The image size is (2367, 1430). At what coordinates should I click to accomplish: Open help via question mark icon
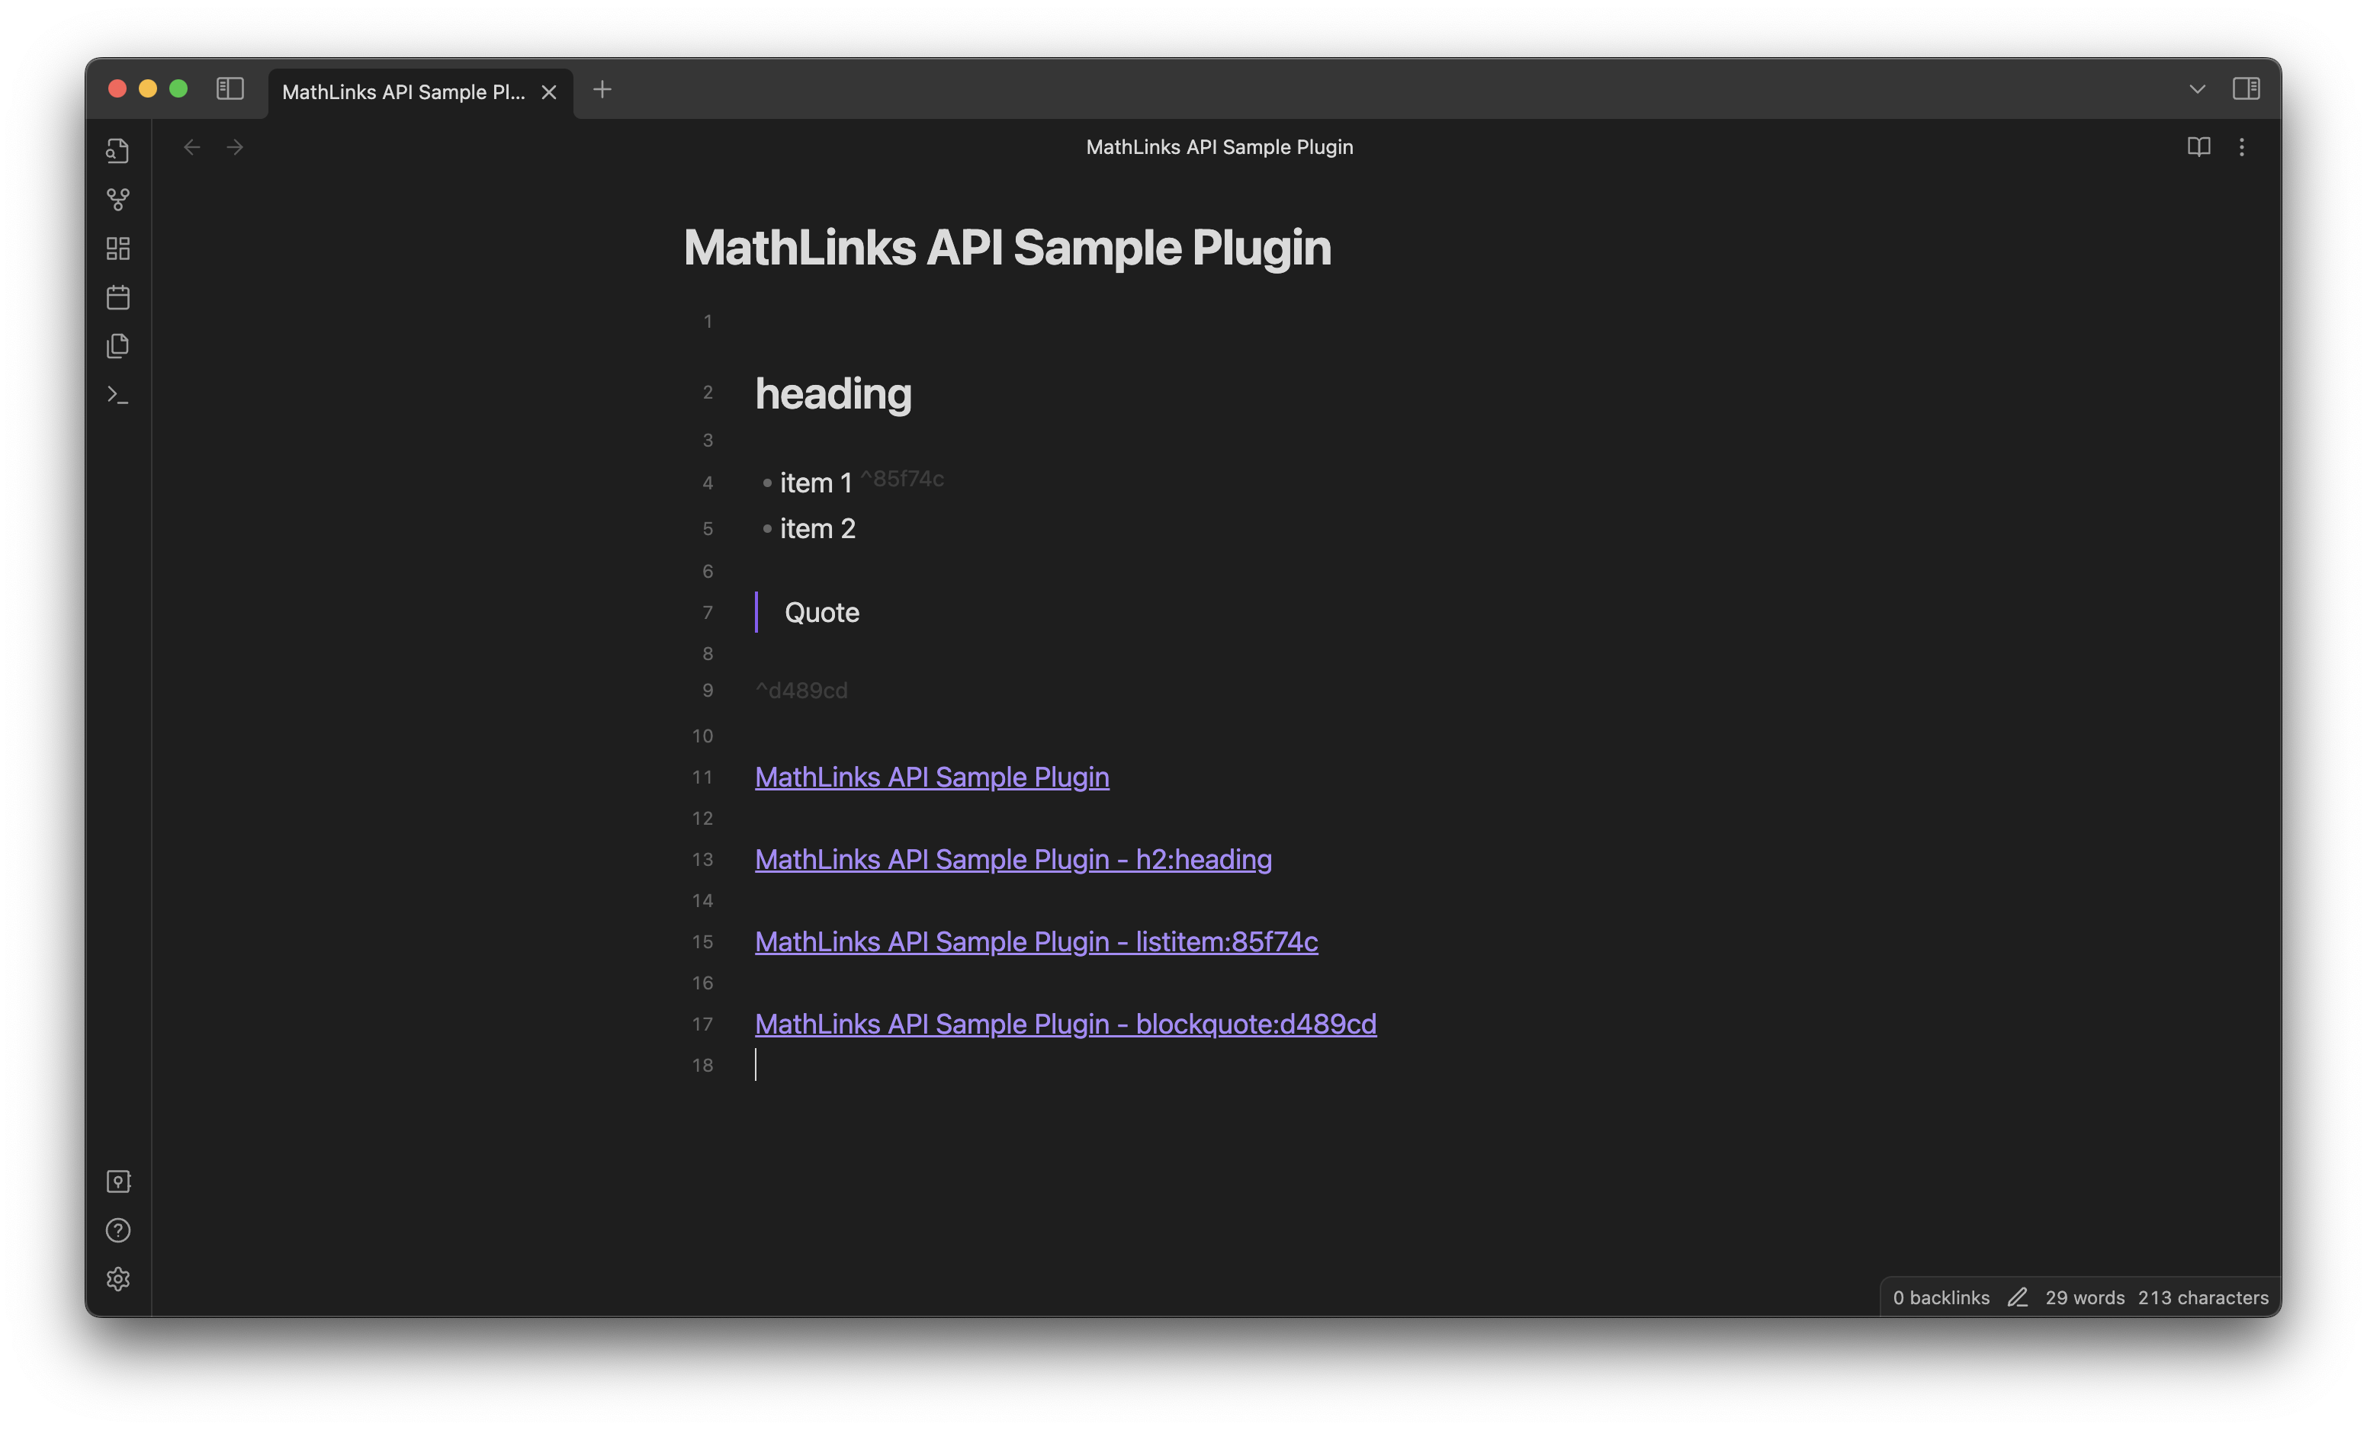[x=118, y=1230]
